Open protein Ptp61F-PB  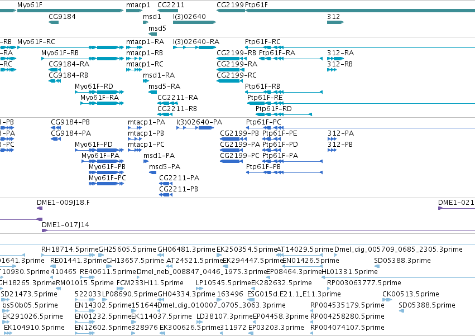263,167
